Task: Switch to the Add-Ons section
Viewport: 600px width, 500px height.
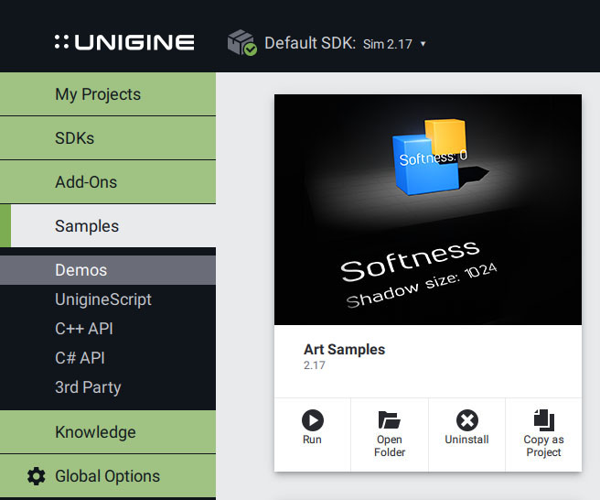Action: pos(86,182)
